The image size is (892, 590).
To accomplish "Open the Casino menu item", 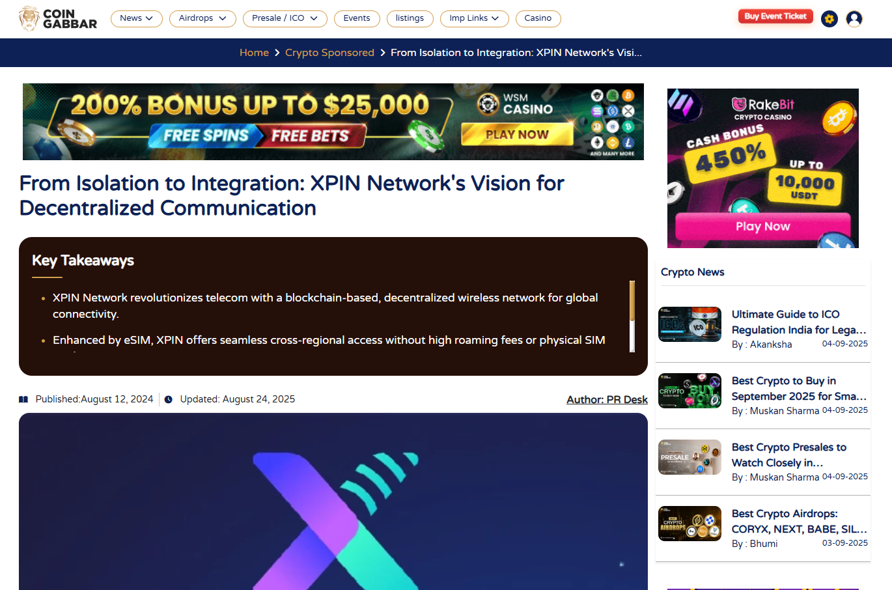I will point(538,18).
